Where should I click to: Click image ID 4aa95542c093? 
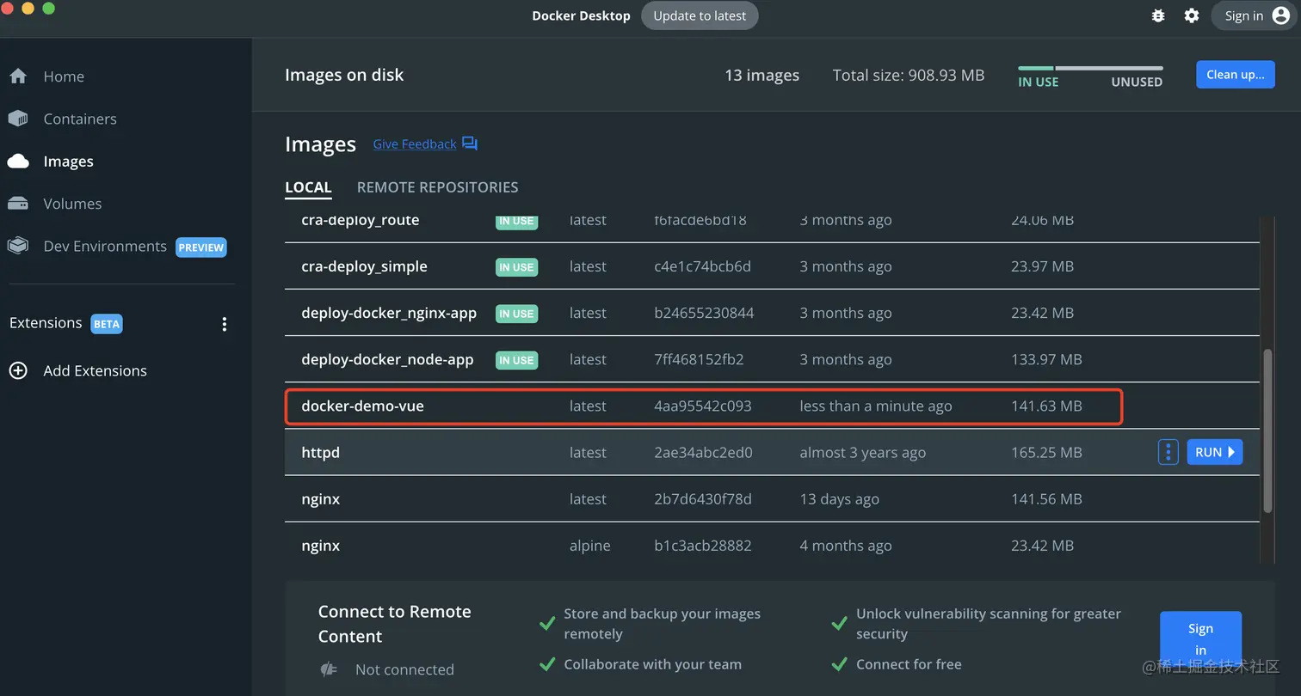click(x=703, y=406)
